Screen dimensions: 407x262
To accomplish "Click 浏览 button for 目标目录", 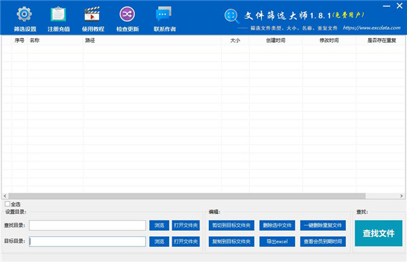I will [x=159, y=242].
